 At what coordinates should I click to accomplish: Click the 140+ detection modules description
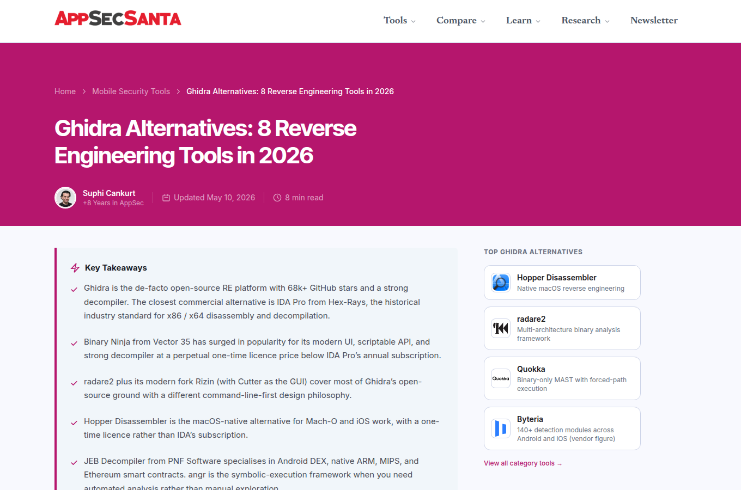point(566,434)
